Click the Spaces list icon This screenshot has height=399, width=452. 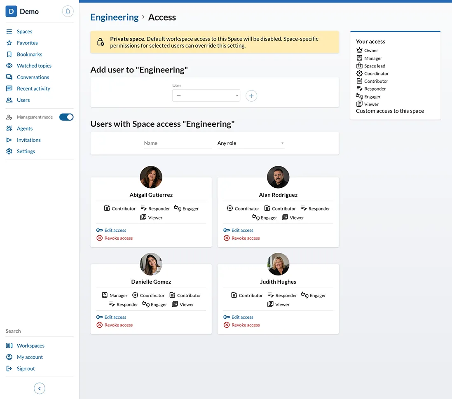pyautogui.click(x=9, y=31)
